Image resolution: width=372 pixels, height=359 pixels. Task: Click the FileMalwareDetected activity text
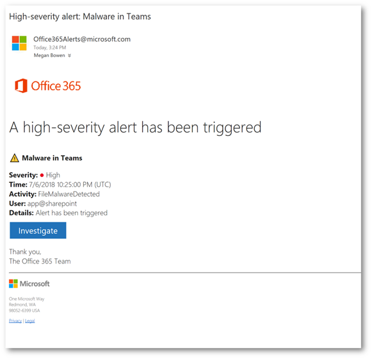[x=69, y=194]
